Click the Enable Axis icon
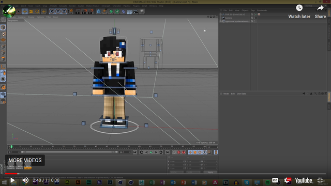Image resolution: width=331 pixels, height=186 pixels. (3, 67)
